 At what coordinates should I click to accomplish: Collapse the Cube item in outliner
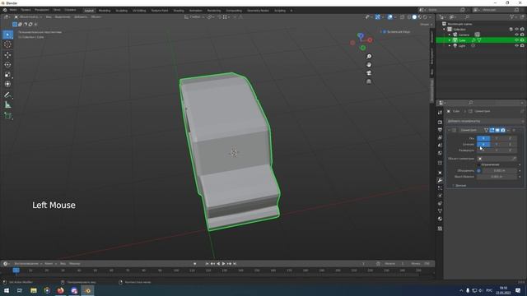[450, 40]
